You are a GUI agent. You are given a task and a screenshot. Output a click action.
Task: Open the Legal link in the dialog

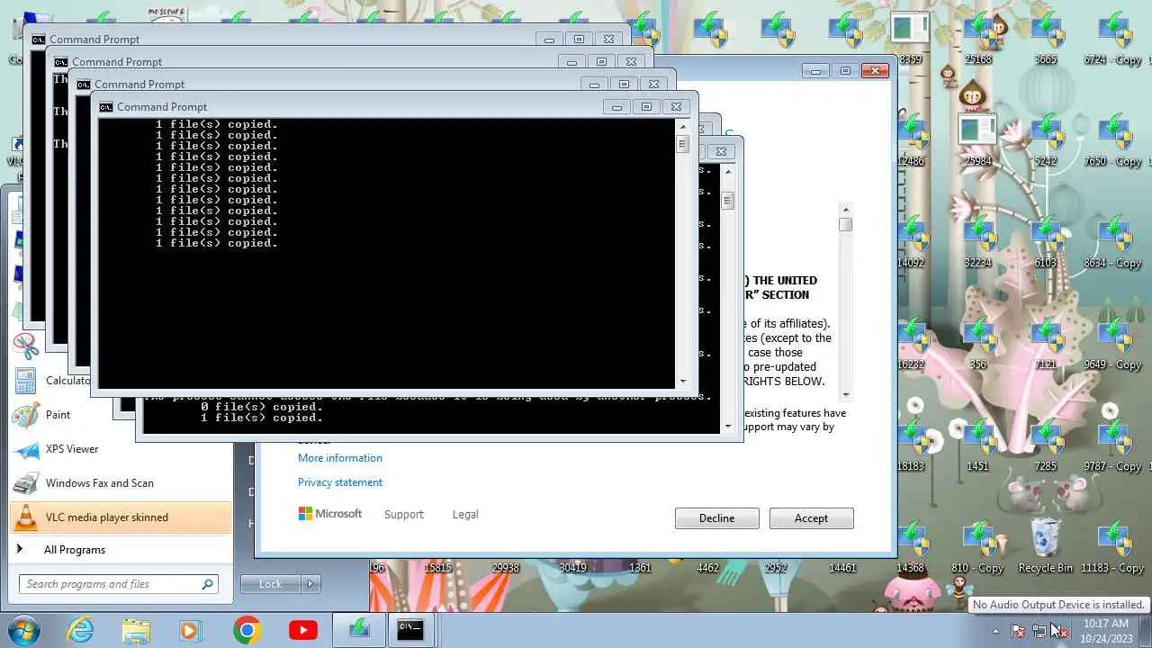click(465, 515)
